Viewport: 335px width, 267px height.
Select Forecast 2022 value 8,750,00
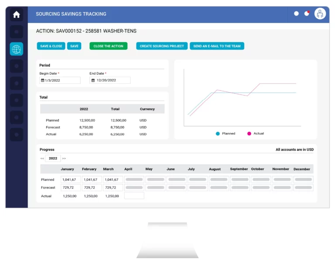pos(86,127)
